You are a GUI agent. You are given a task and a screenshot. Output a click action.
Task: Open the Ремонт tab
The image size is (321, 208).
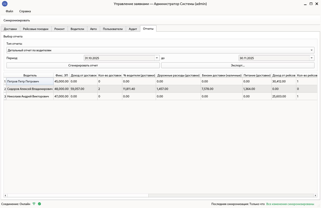click(59, 29)
